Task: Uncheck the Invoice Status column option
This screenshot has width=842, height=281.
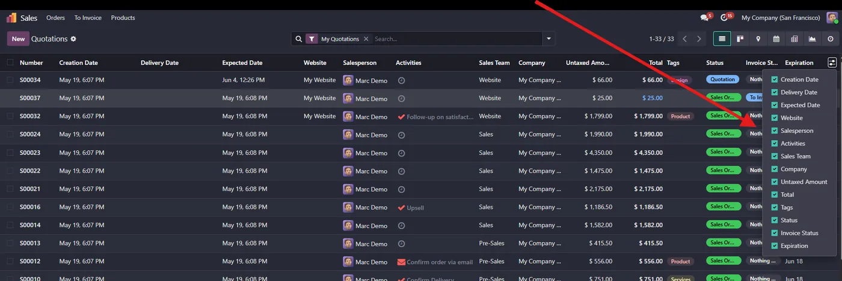Action: coord(775,233)
